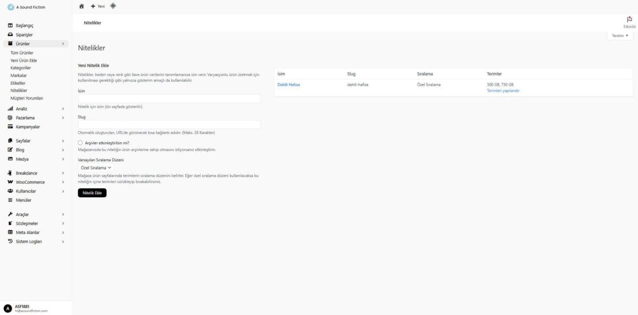Viewport: 638px width, 315px height.
Task: Focus the İsim text field
Action: [169, 98]
